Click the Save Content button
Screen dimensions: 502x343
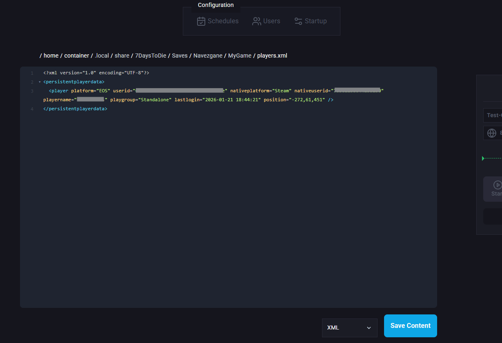click(411, 326)
